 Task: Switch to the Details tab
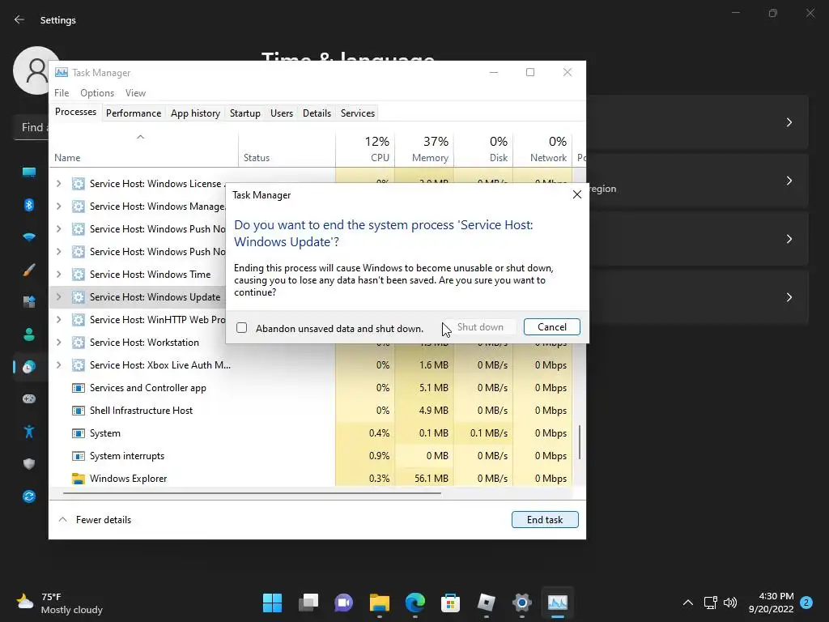click(317, 113)
